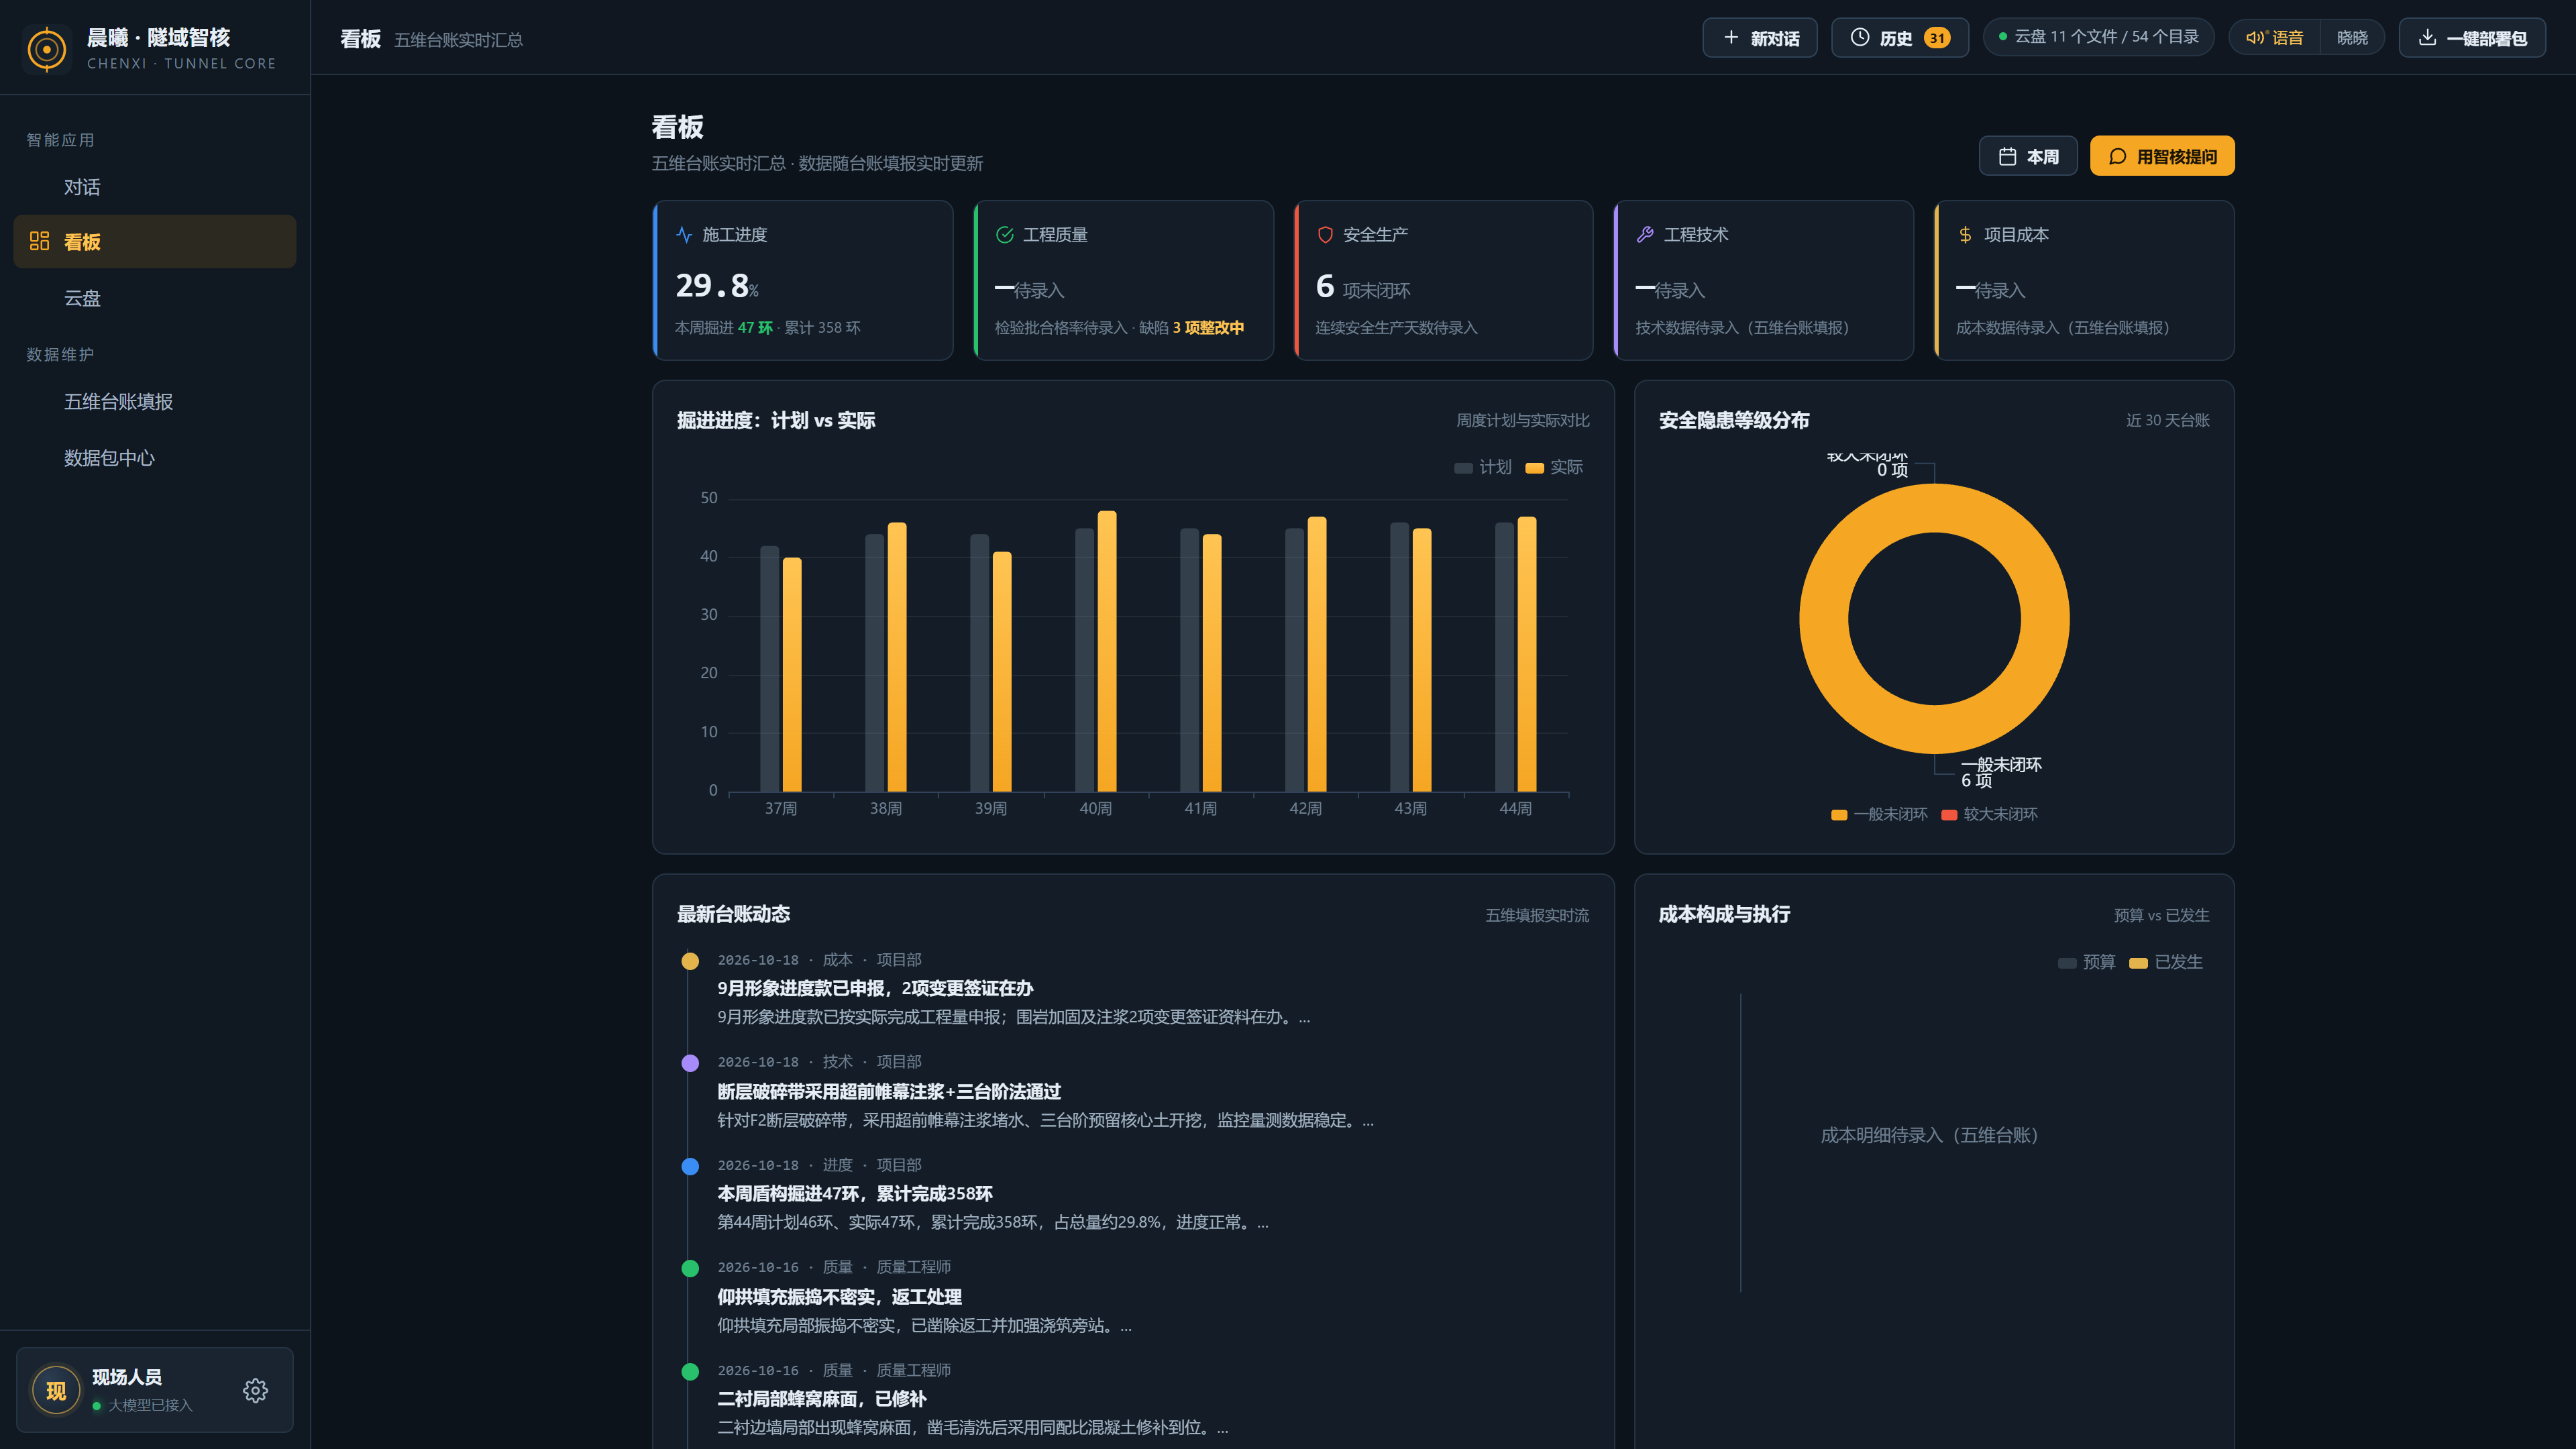Click the 语音 voice button

coord(2275,37)
